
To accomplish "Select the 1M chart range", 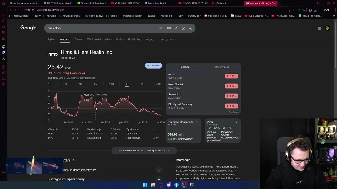I will pos(81,84).
